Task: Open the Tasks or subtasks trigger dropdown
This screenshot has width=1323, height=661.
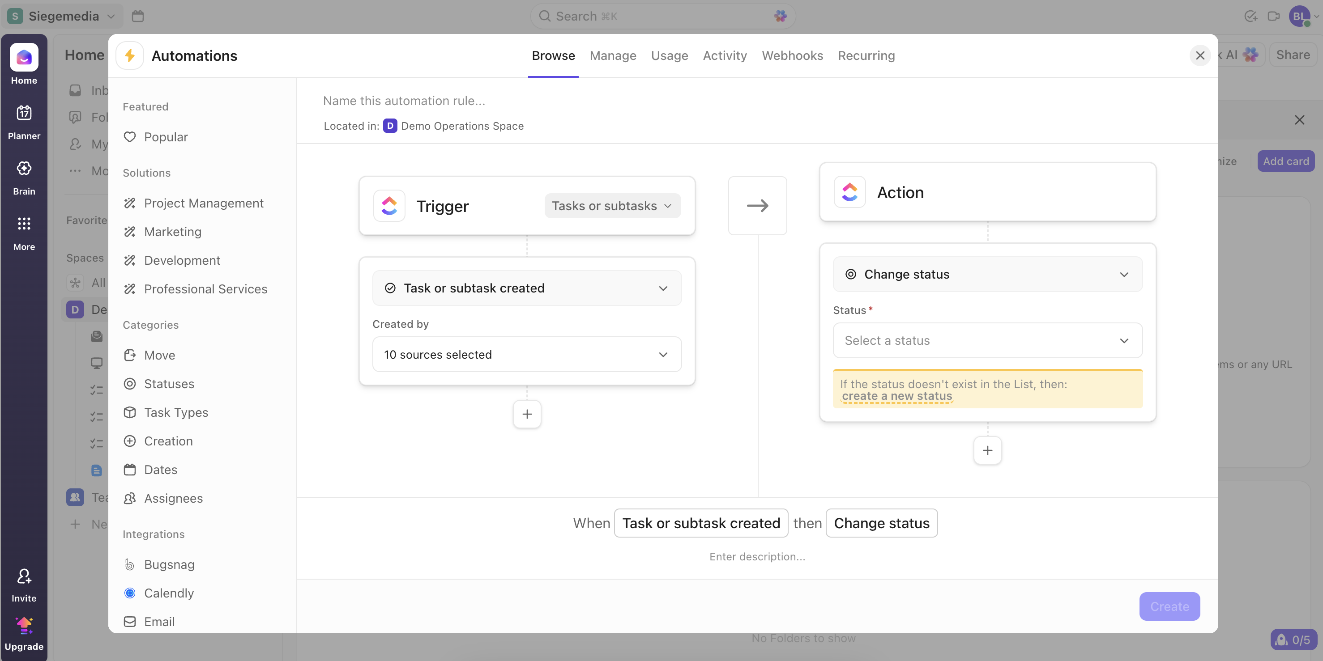Action: point(612,205)
